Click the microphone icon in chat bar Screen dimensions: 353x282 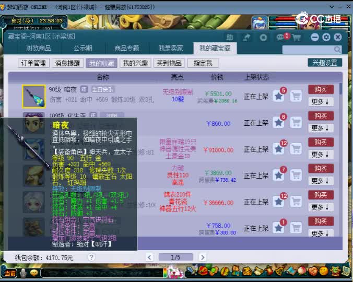(23, 273)
